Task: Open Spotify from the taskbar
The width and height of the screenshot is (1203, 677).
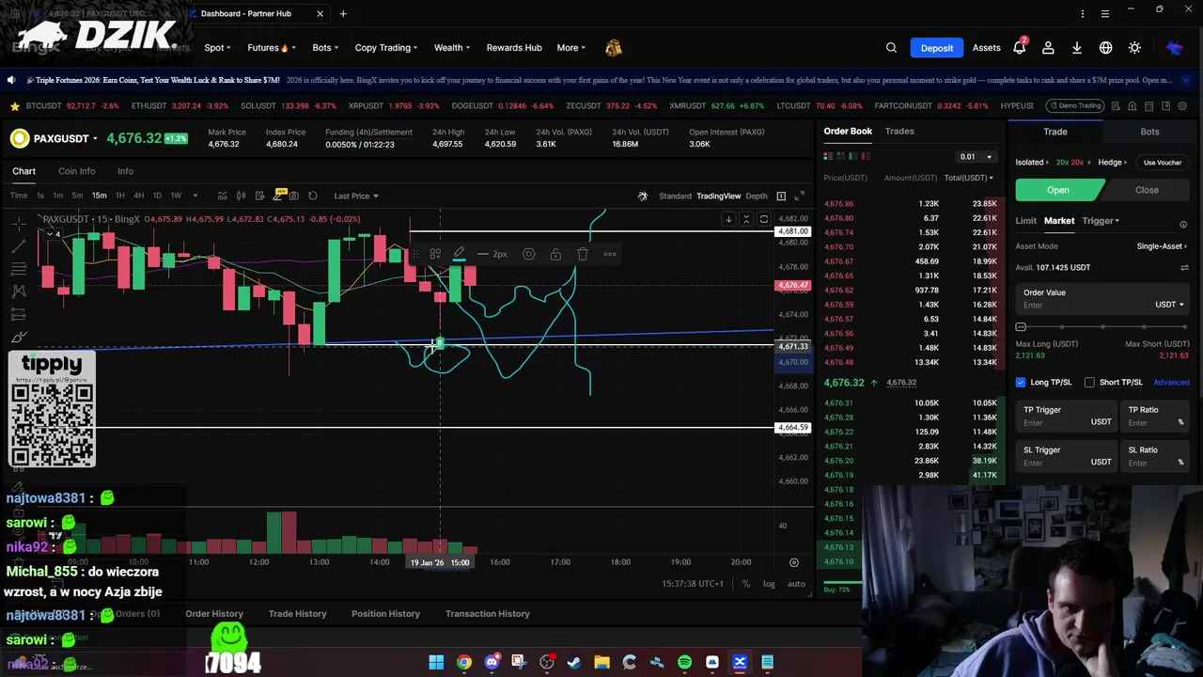Action: tap(684, 662)
